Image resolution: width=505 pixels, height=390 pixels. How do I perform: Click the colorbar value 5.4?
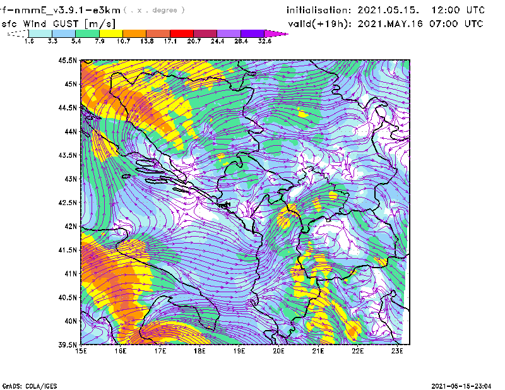[x=76, y=41]
